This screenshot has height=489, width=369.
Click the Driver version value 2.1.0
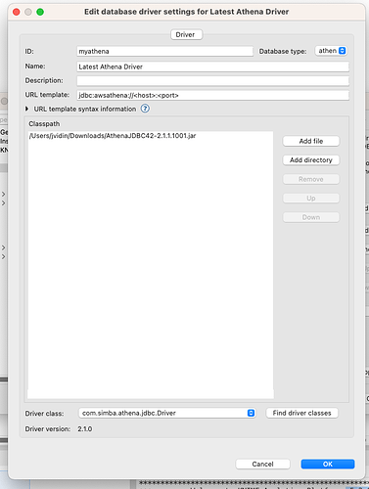point(85,429)
